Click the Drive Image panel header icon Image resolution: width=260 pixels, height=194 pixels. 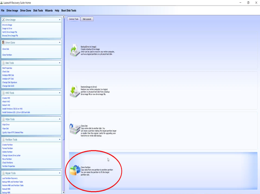(x=3, y=20)
